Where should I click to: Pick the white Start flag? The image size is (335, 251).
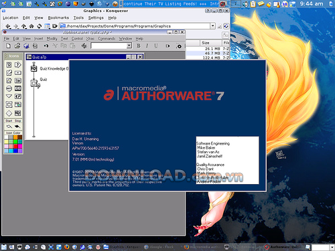click(9, 127)
